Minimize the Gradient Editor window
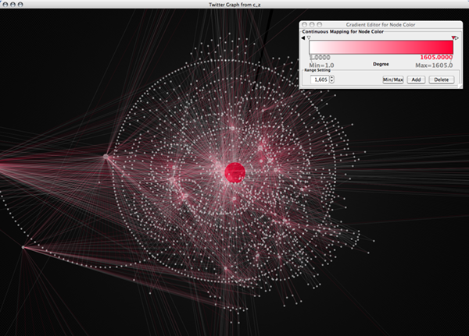 click(x=312, y=26)
